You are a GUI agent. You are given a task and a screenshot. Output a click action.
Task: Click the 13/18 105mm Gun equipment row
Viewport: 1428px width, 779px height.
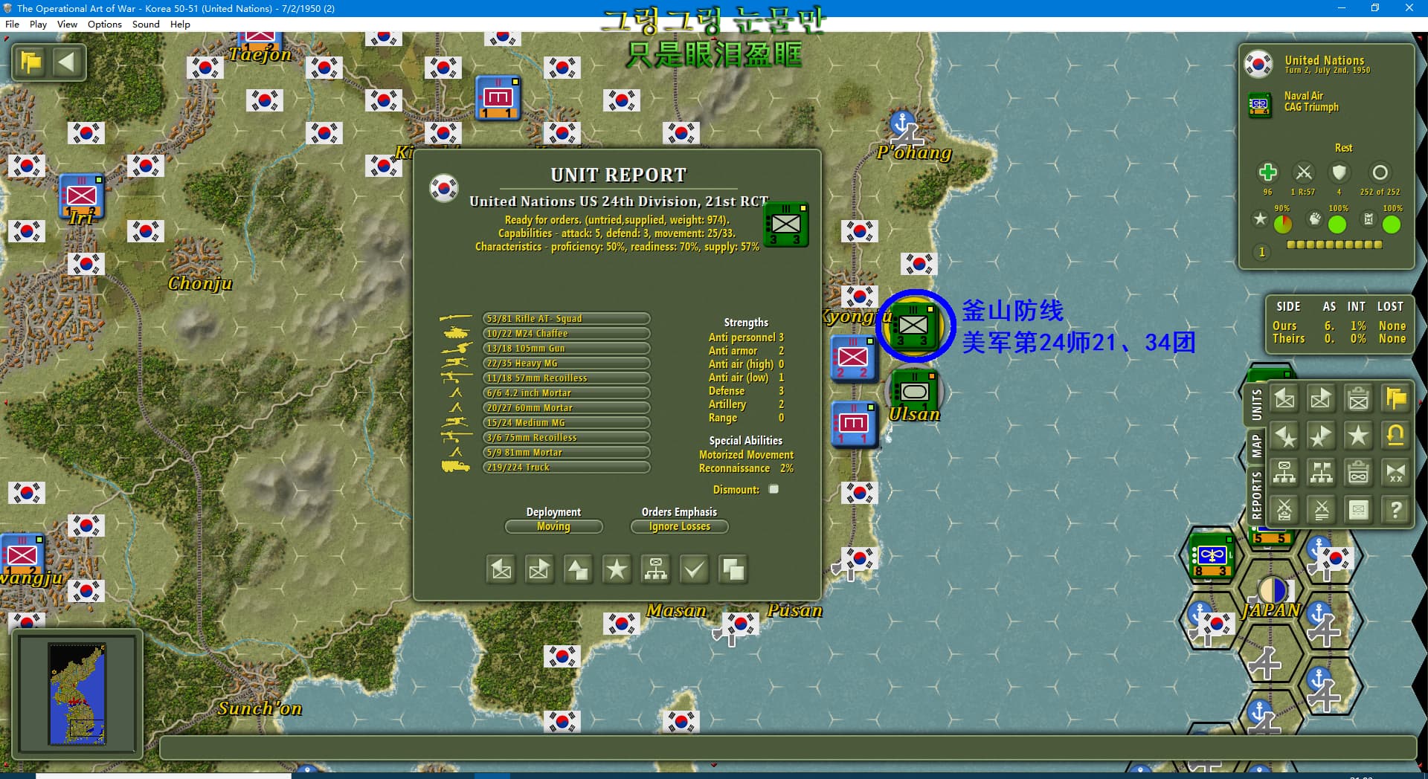click(x=566, y=348)
